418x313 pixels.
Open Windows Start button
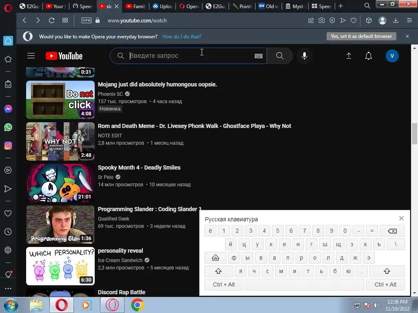(11, 305)
